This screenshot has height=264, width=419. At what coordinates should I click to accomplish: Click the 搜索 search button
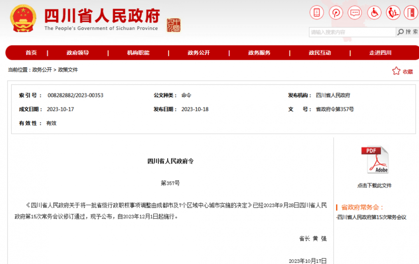click(407, 32)
